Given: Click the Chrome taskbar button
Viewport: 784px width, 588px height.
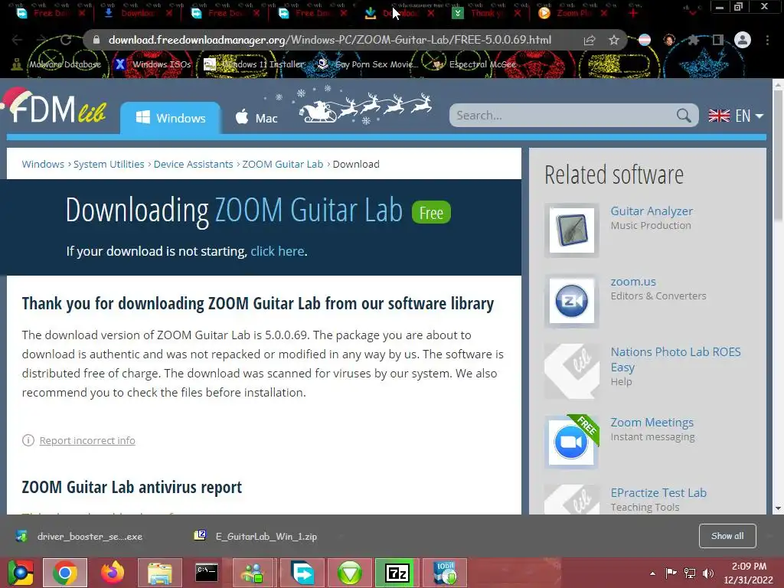Looking at the screenshot, I should 65,573.
